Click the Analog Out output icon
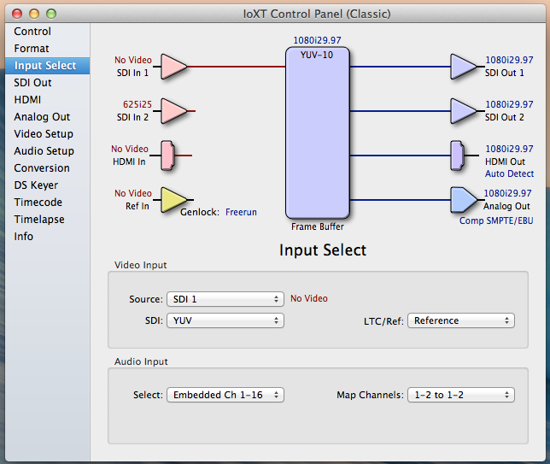550x464 pixels. (463, 199)
